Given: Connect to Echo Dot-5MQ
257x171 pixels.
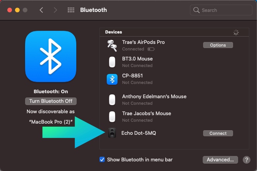Looking at the screenshot, I should pyautogui.click(x=218, y=133).
